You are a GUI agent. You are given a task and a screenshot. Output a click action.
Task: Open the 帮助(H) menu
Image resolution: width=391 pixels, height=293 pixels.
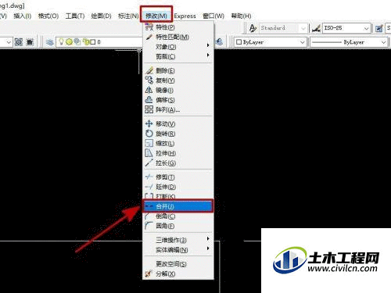tap(241, 16)
